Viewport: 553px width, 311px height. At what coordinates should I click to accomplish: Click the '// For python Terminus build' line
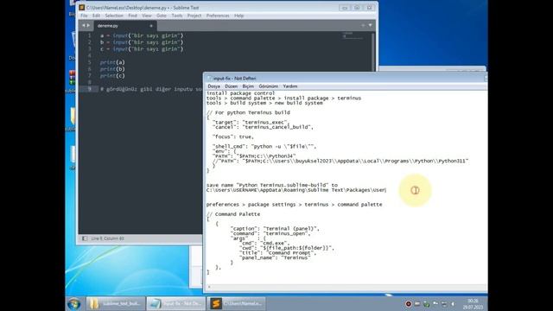248,112
